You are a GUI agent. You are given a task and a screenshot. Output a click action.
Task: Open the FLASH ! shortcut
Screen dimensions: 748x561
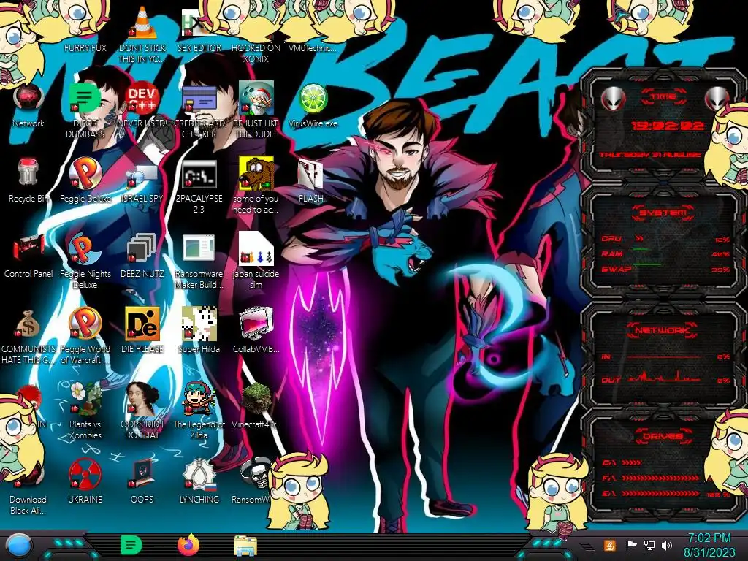coord(313,180)
